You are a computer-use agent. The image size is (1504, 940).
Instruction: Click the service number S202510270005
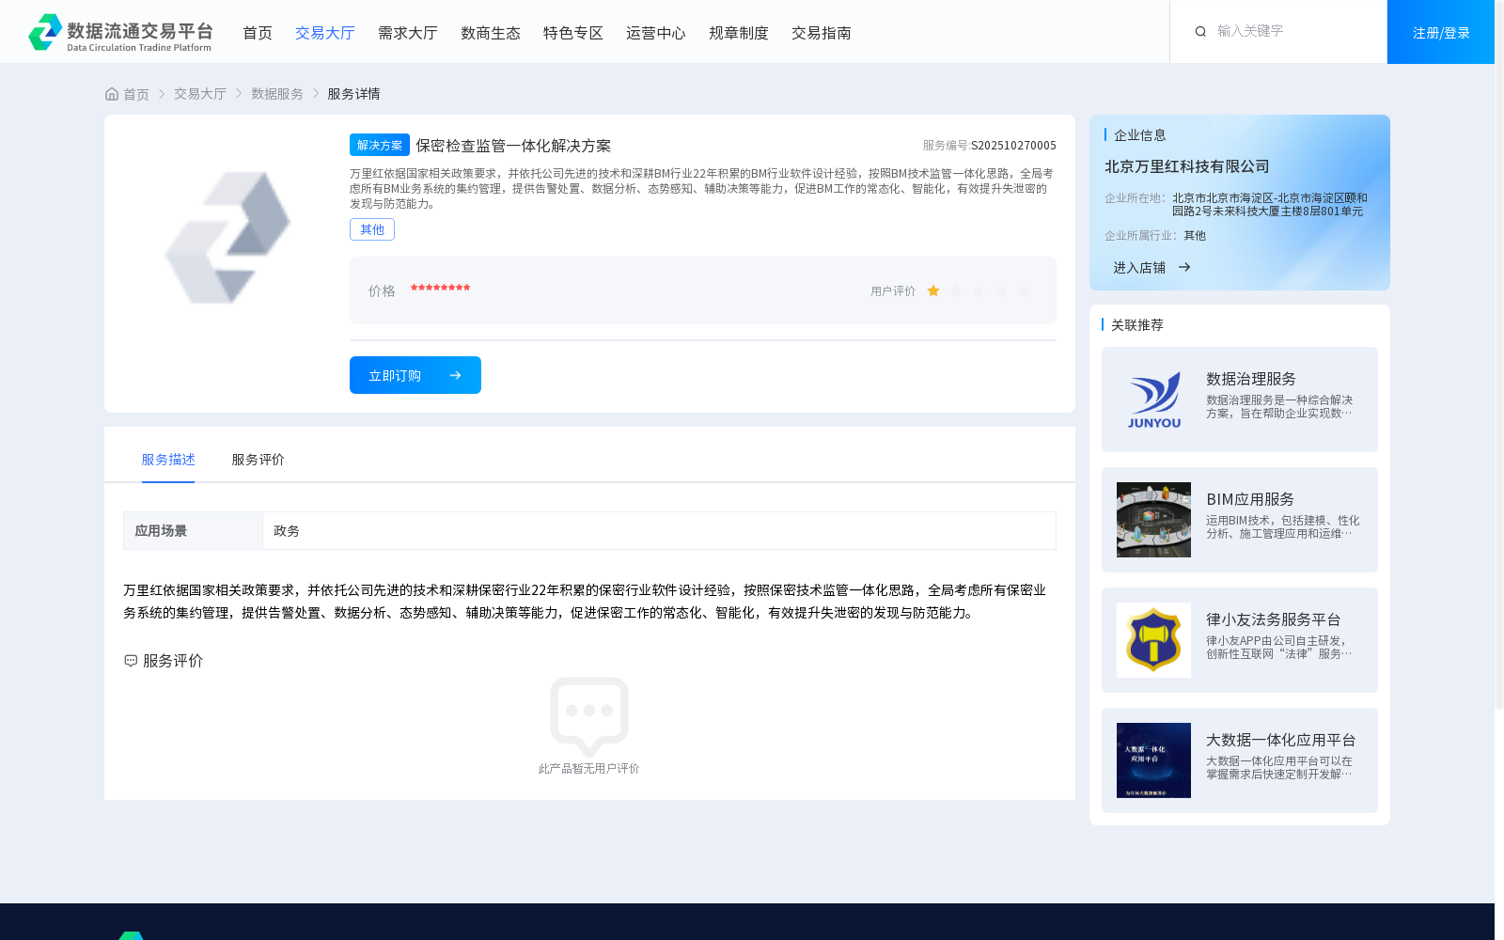pyautogui.click(x=1013, y=146)
